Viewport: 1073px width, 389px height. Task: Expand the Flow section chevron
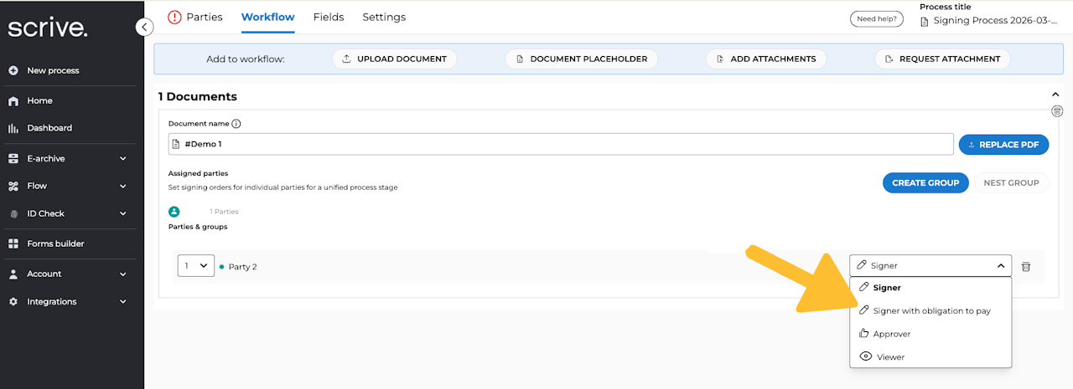123,186
